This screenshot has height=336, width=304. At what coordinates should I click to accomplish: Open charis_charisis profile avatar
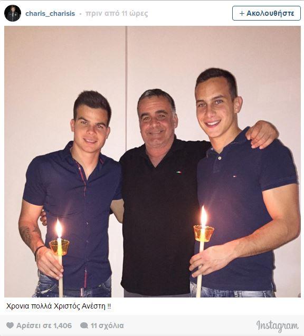[13, 13]
